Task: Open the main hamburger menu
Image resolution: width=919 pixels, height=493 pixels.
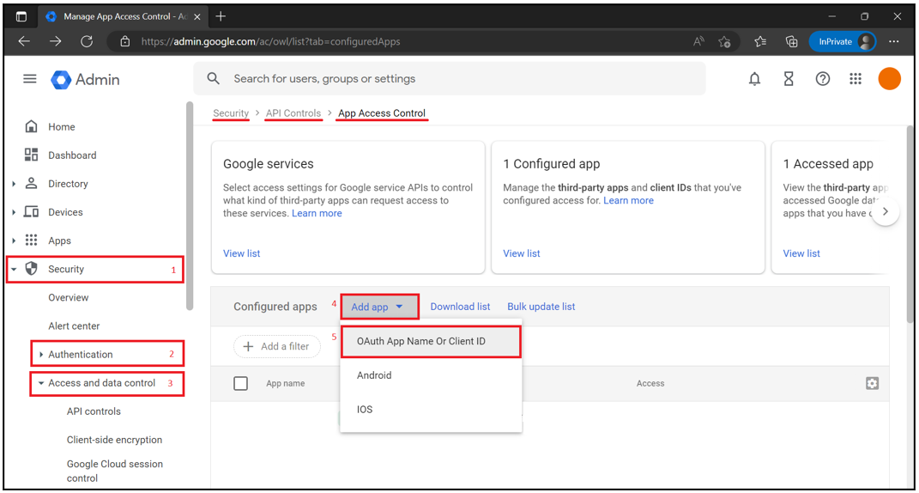Action: tap(30, 79)
